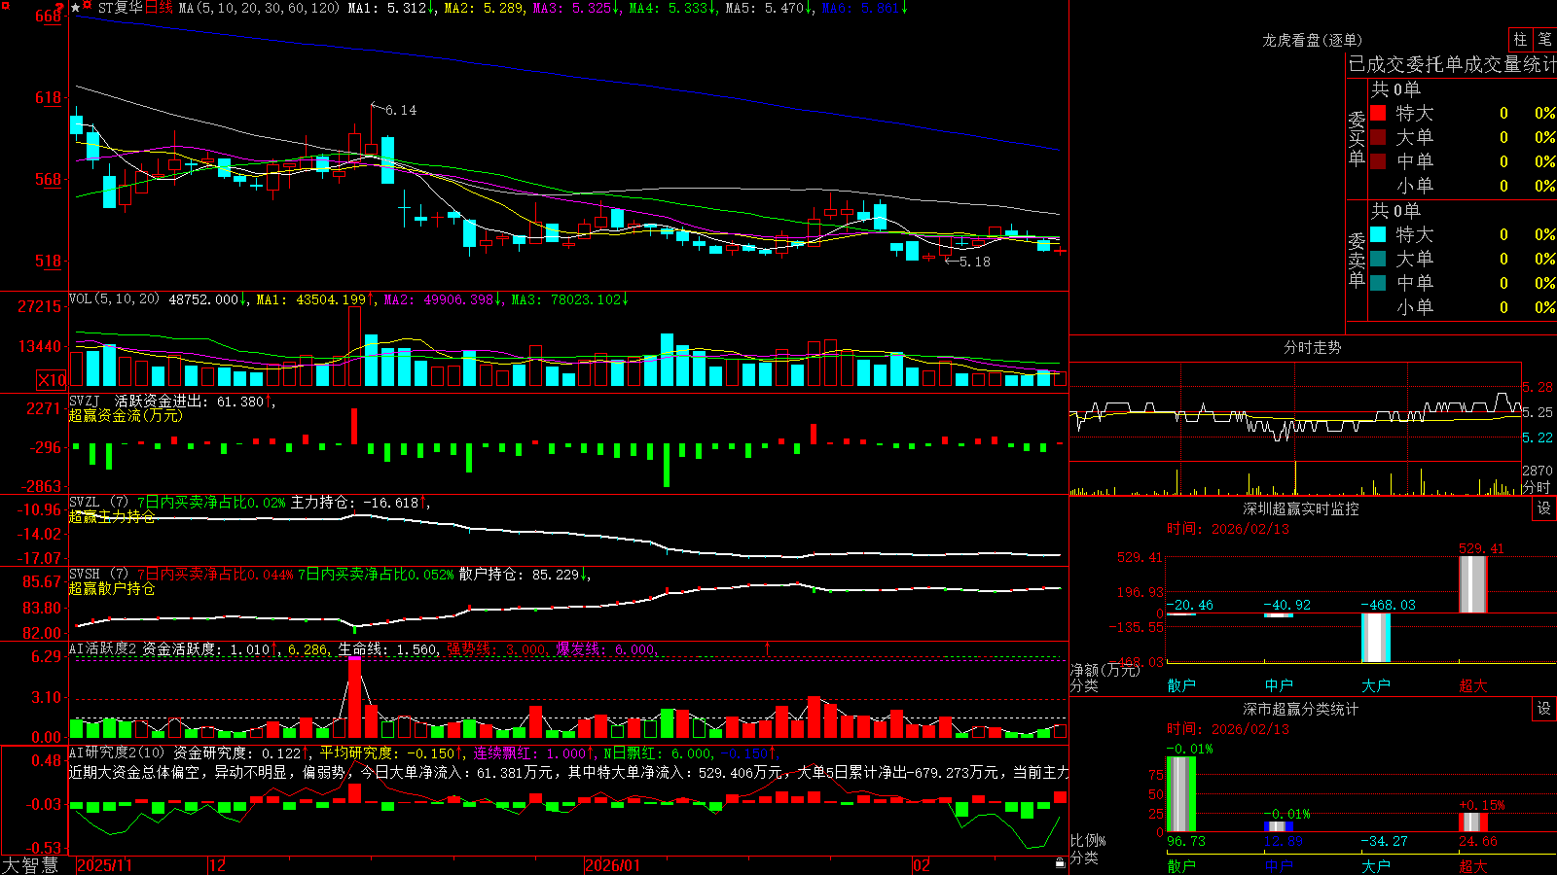Screen dimensions: 1557x875
Task: Click the 日线 period label
Action: point(159,8)
